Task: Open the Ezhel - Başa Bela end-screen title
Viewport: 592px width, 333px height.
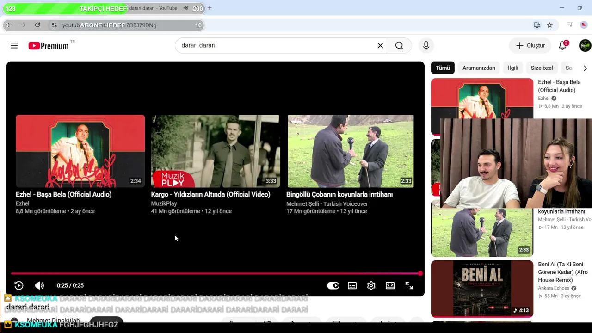Action: [63, 195]
